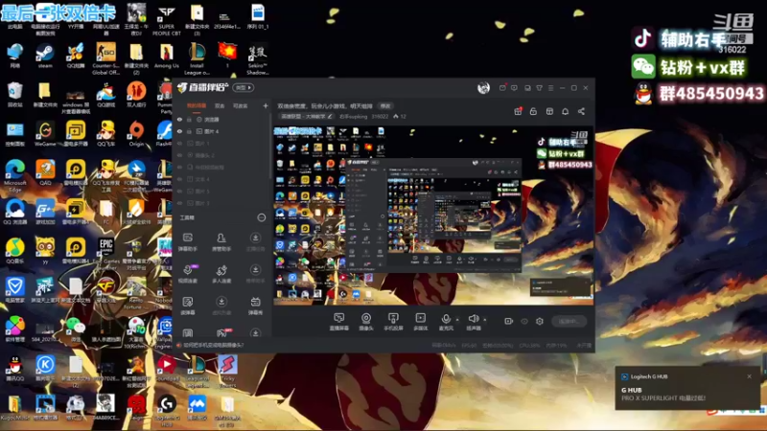This screenshot has height=431, width=767.
Task: Add 多媒体 media source
Action: click(420, 322)
